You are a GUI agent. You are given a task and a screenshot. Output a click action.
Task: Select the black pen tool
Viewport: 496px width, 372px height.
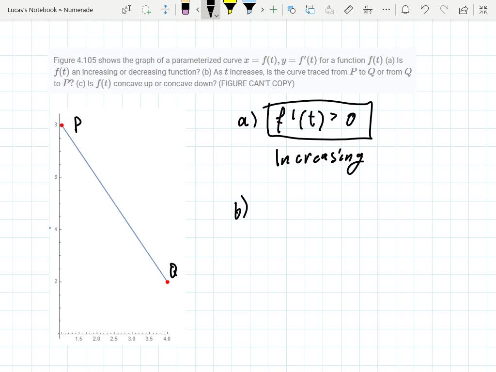pyautogui.click(x=210, y=10)
